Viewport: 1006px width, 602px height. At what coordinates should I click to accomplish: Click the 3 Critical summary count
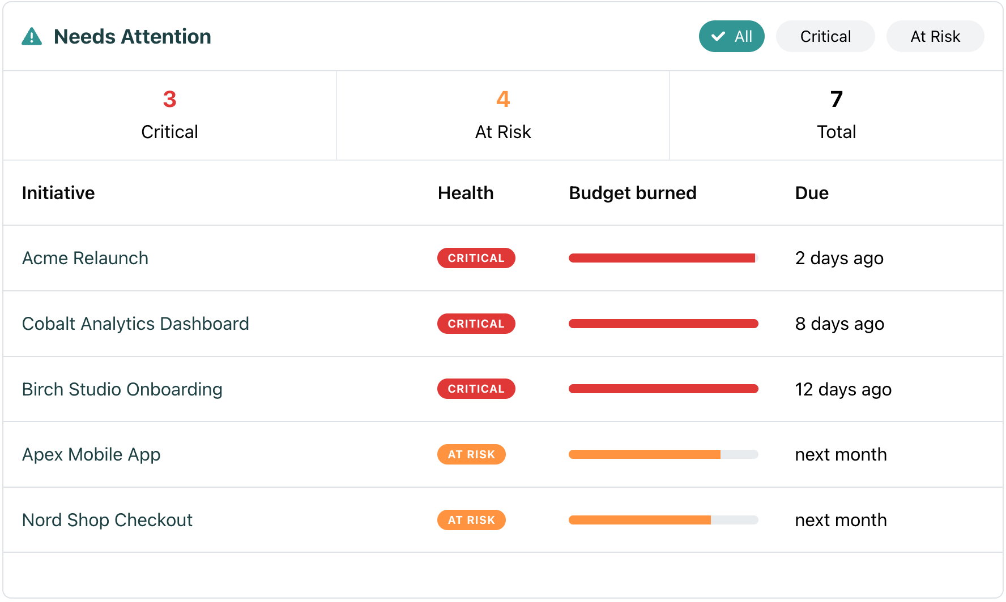[x=169, y=115]
